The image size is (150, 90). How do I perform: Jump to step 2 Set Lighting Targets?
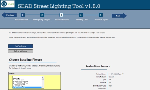pyautogui.click(x=42, y=15)
